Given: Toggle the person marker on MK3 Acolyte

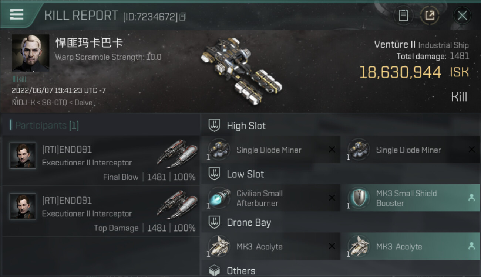Looking at the screenshot, I should coord(471,246).
